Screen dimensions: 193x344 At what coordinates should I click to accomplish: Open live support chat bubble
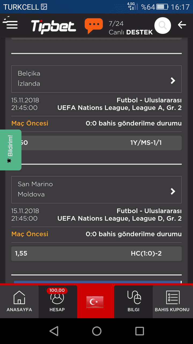tap(94, 26)
